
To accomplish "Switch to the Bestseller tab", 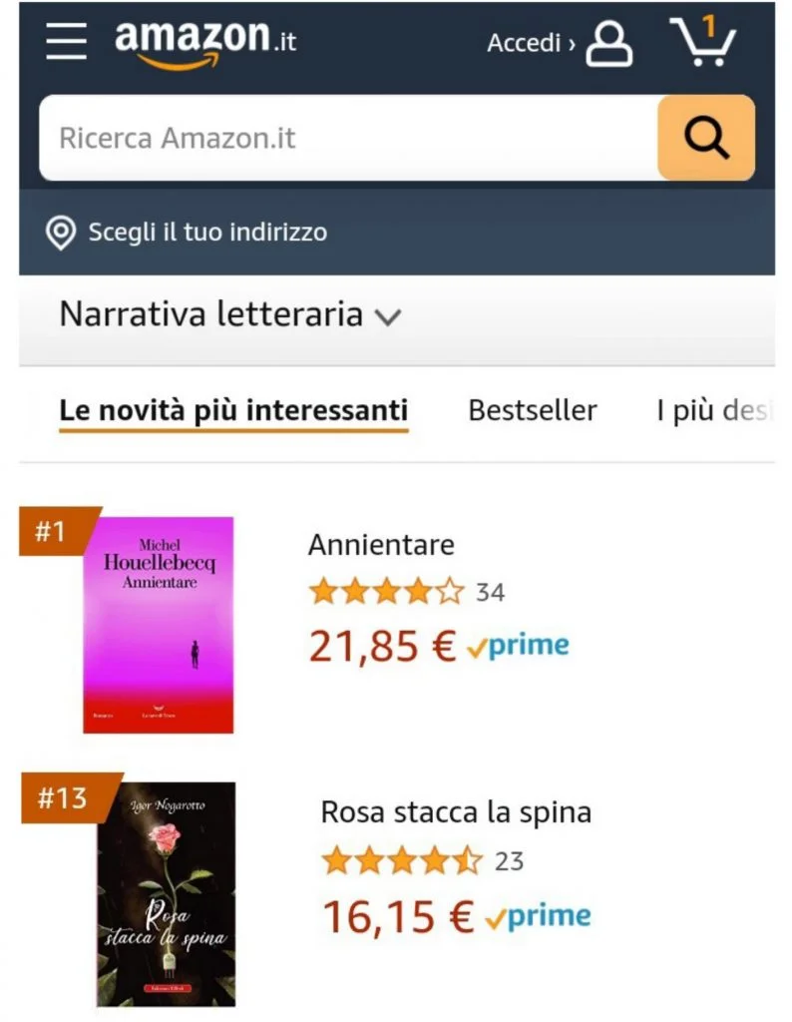I will [532, 410].
